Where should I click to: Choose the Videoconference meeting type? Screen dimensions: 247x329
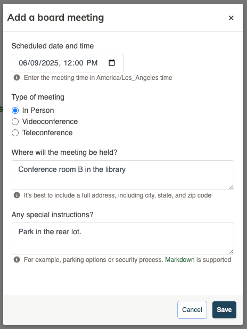pos(15,122)
